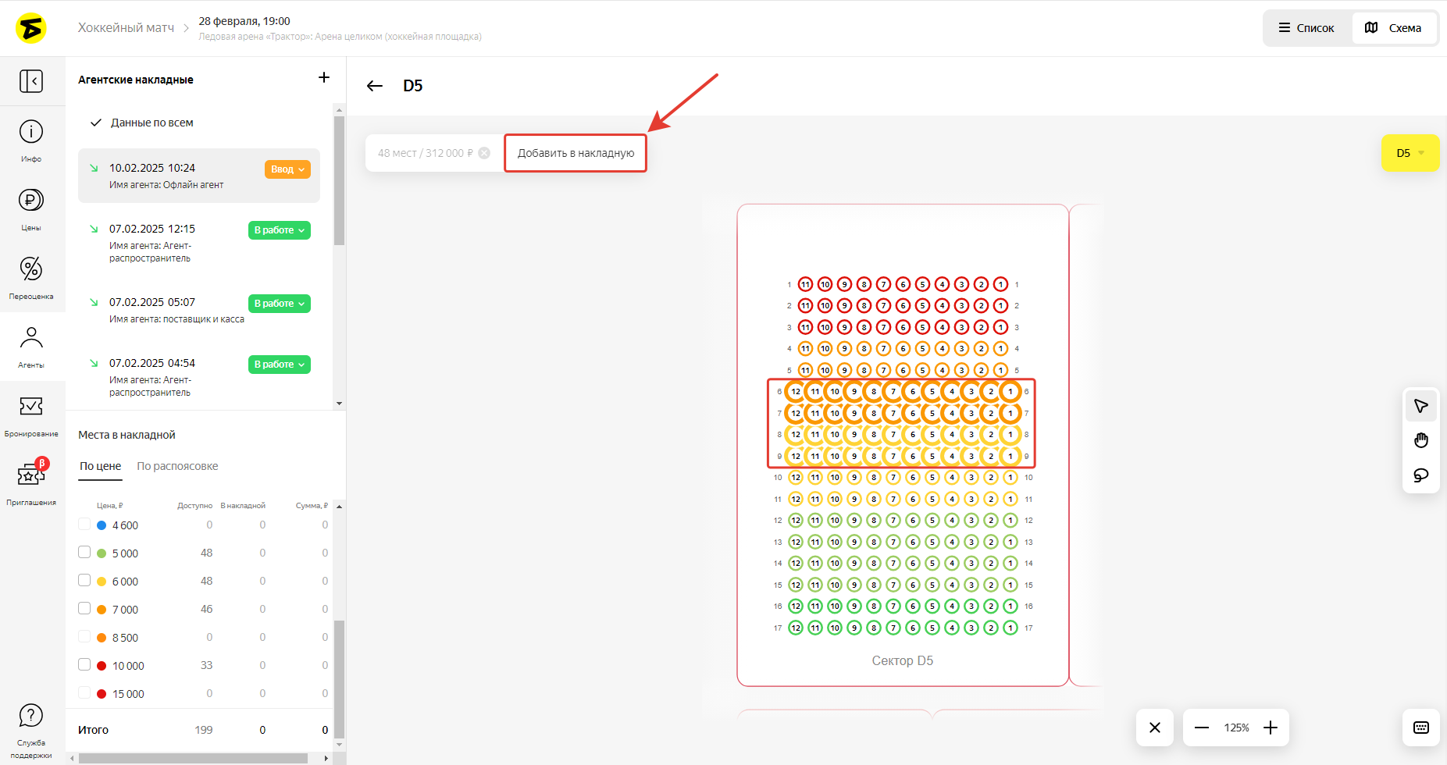Expand the yellow D5 sector dropdown
1447x765 pixels.
tap(1410, 153)
